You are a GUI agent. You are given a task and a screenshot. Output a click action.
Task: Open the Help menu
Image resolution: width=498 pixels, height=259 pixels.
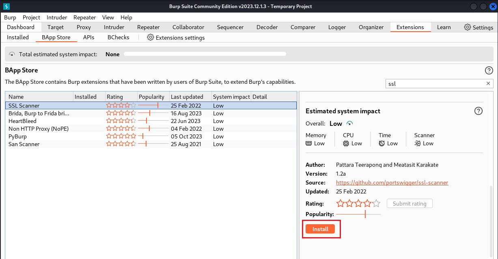tap(126, 17)
